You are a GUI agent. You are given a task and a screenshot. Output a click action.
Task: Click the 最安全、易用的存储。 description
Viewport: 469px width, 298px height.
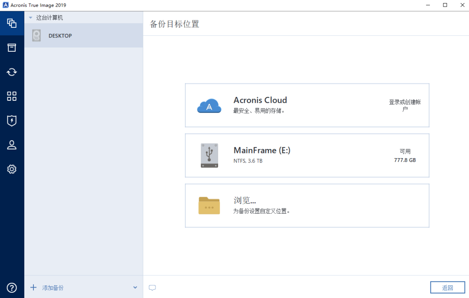pyautogui.click(x=259, y=111)
